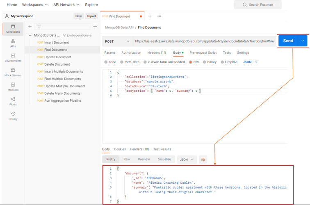
Task: Open the response Cookies tab
Action: coord(120,149)
